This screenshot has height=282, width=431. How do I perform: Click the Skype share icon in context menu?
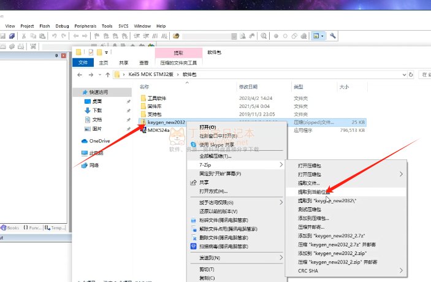point(193,143)
